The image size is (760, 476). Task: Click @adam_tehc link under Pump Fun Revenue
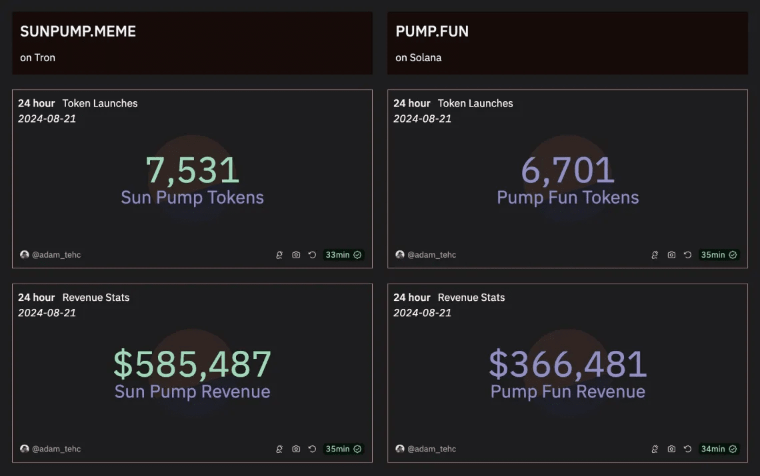[x=431, y=449]
